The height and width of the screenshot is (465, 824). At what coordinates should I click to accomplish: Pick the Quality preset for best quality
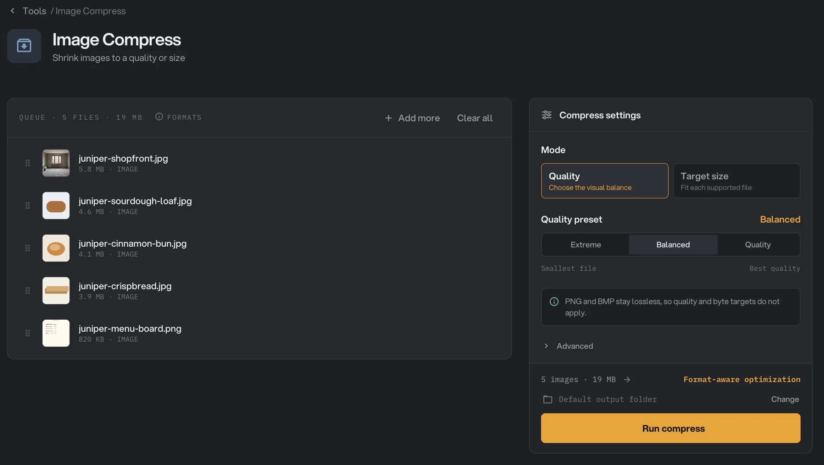click(x=758, y=245)
